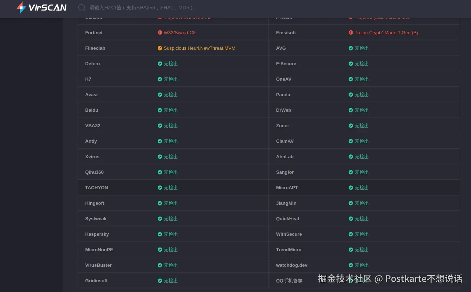Click the green check icon in the Defenx row

coord(160,63)
